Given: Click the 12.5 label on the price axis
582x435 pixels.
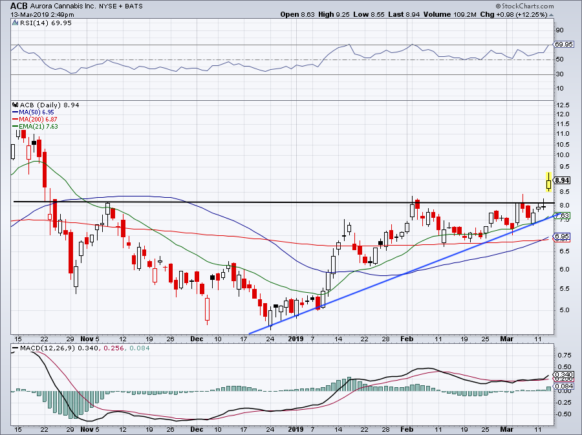Looking at the screenshot, I should tap(563, 105).
